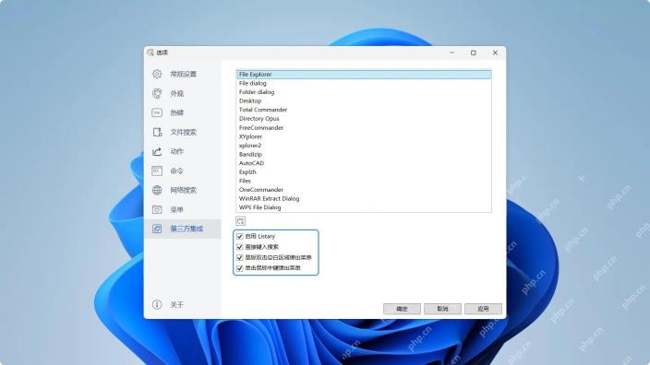This screenshot has width=650, height=365.
Task: Click the 取消 button
Action: 442,309
